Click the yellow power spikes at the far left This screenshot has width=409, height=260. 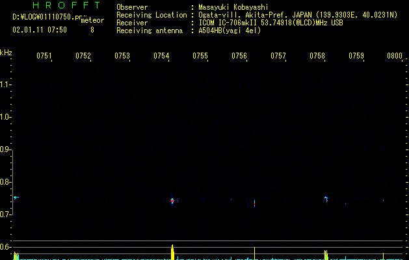16,255
